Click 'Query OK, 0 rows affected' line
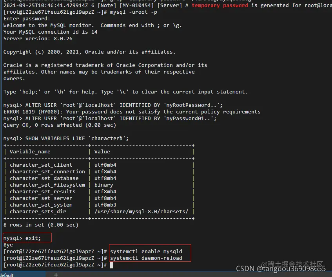Image resolution: width=332 pixels, height=277 pixels. pos(60,125)
